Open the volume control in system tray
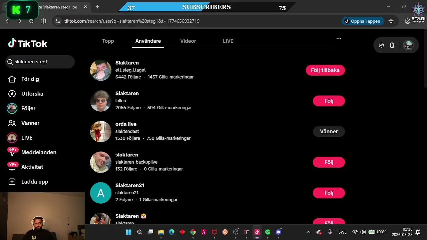This screenshot has height=240, width=427. click(363, 232)
